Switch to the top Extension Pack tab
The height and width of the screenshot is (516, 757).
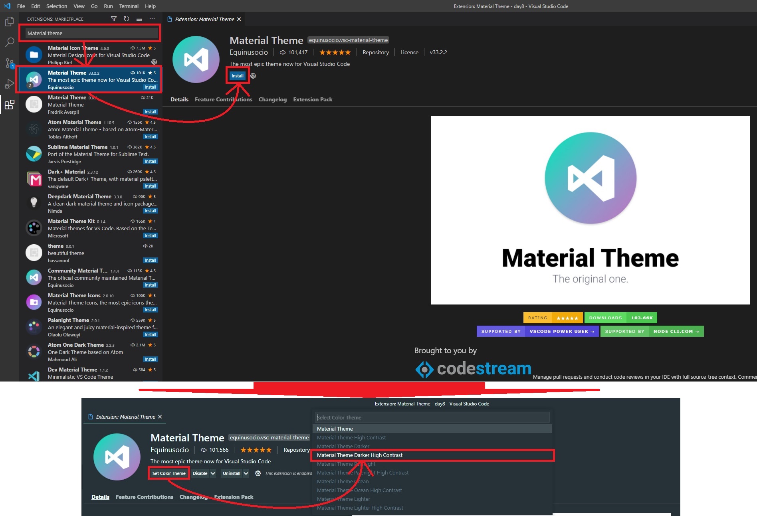pyautogui.click(x=313, y=99)
